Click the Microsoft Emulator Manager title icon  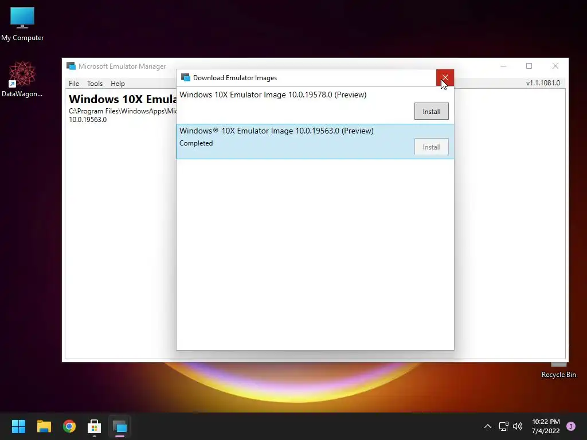point(71,66)
